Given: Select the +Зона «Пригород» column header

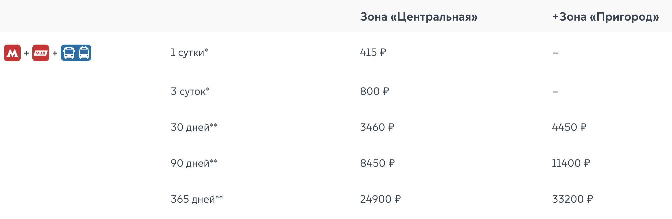Looking at the screenshot, I should (605, 17).
